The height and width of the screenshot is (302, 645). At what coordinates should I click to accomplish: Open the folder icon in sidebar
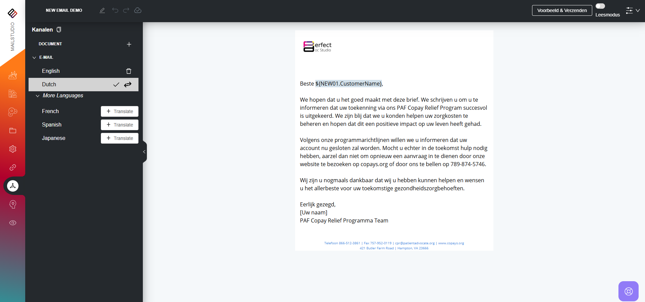pos(13,131)
